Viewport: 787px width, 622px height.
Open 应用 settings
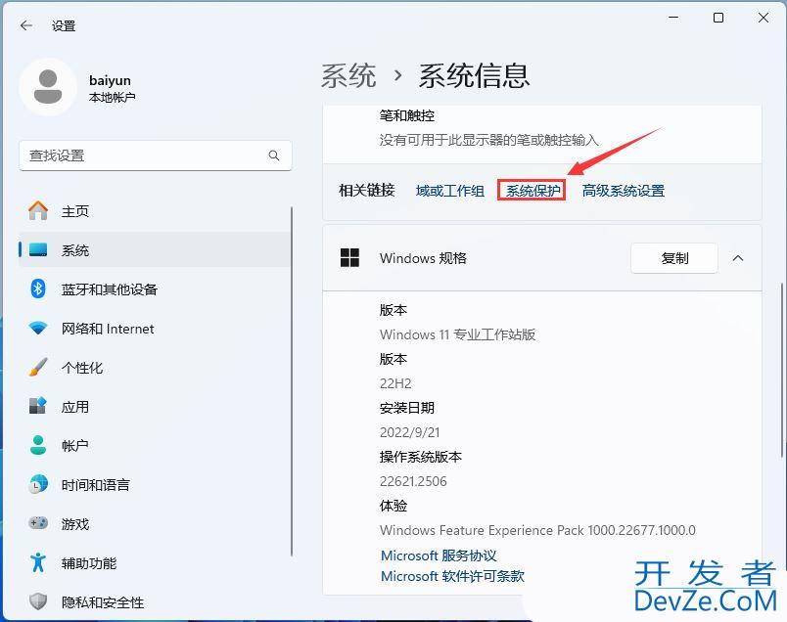pos(155,407)
